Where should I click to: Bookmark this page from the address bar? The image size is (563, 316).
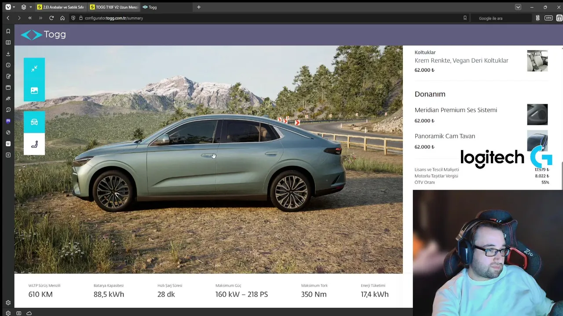point(465,18)
